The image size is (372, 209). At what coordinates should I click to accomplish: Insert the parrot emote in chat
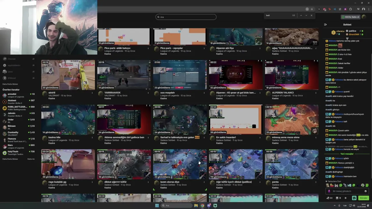pos(345,185)
